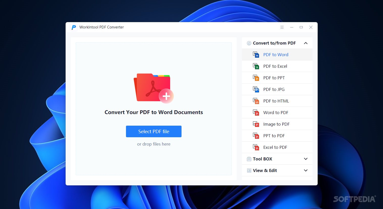Click the Convert to/from PDF section icon
Screen dimensions: 383x209
[249, 43]
